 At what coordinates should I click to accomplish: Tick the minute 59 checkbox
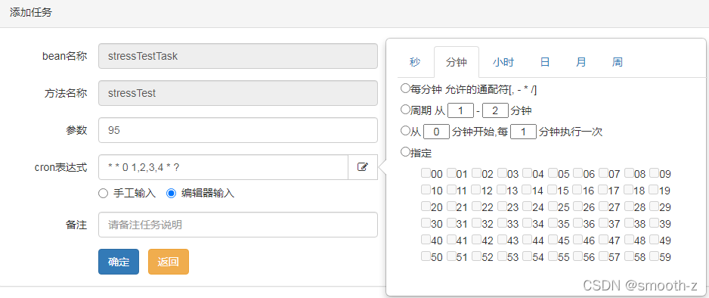tap(654, 256)
